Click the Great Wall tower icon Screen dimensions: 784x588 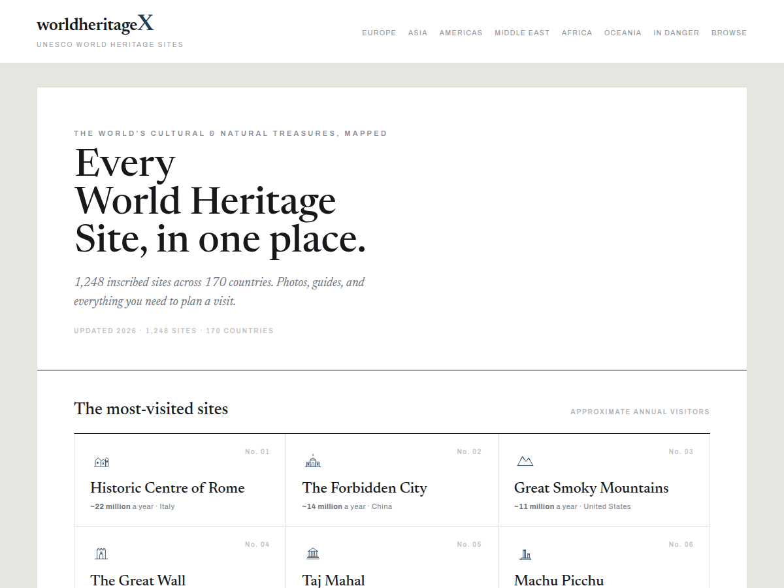(101, 554)
